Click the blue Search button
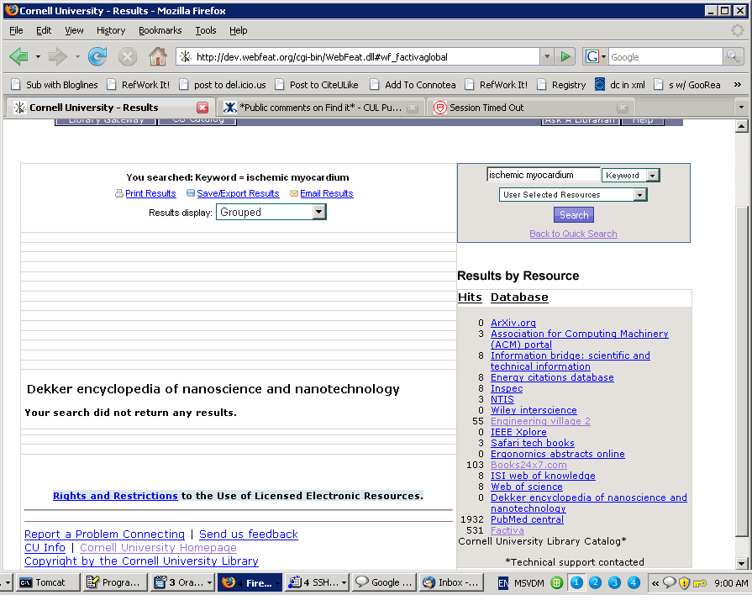 coord(574,215)
